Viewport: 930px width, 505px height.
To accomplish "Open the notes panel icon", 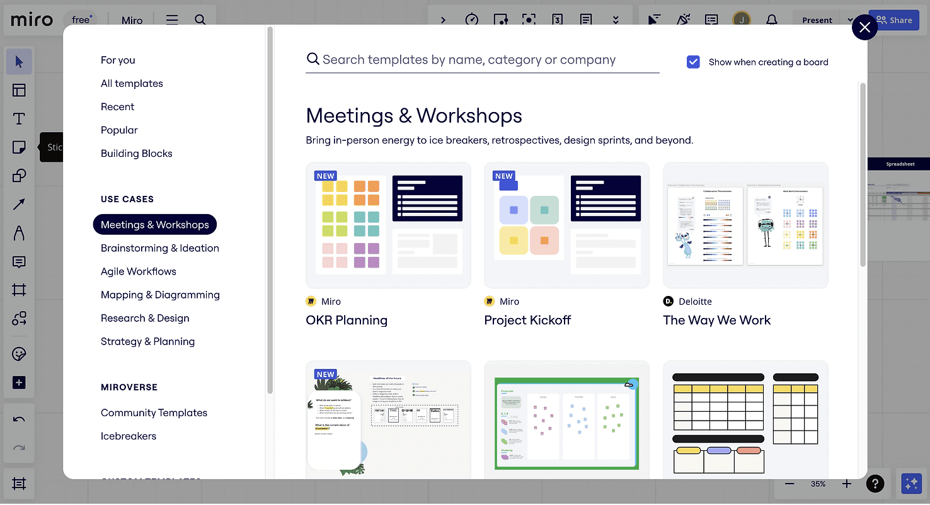I will pos(586,20).
